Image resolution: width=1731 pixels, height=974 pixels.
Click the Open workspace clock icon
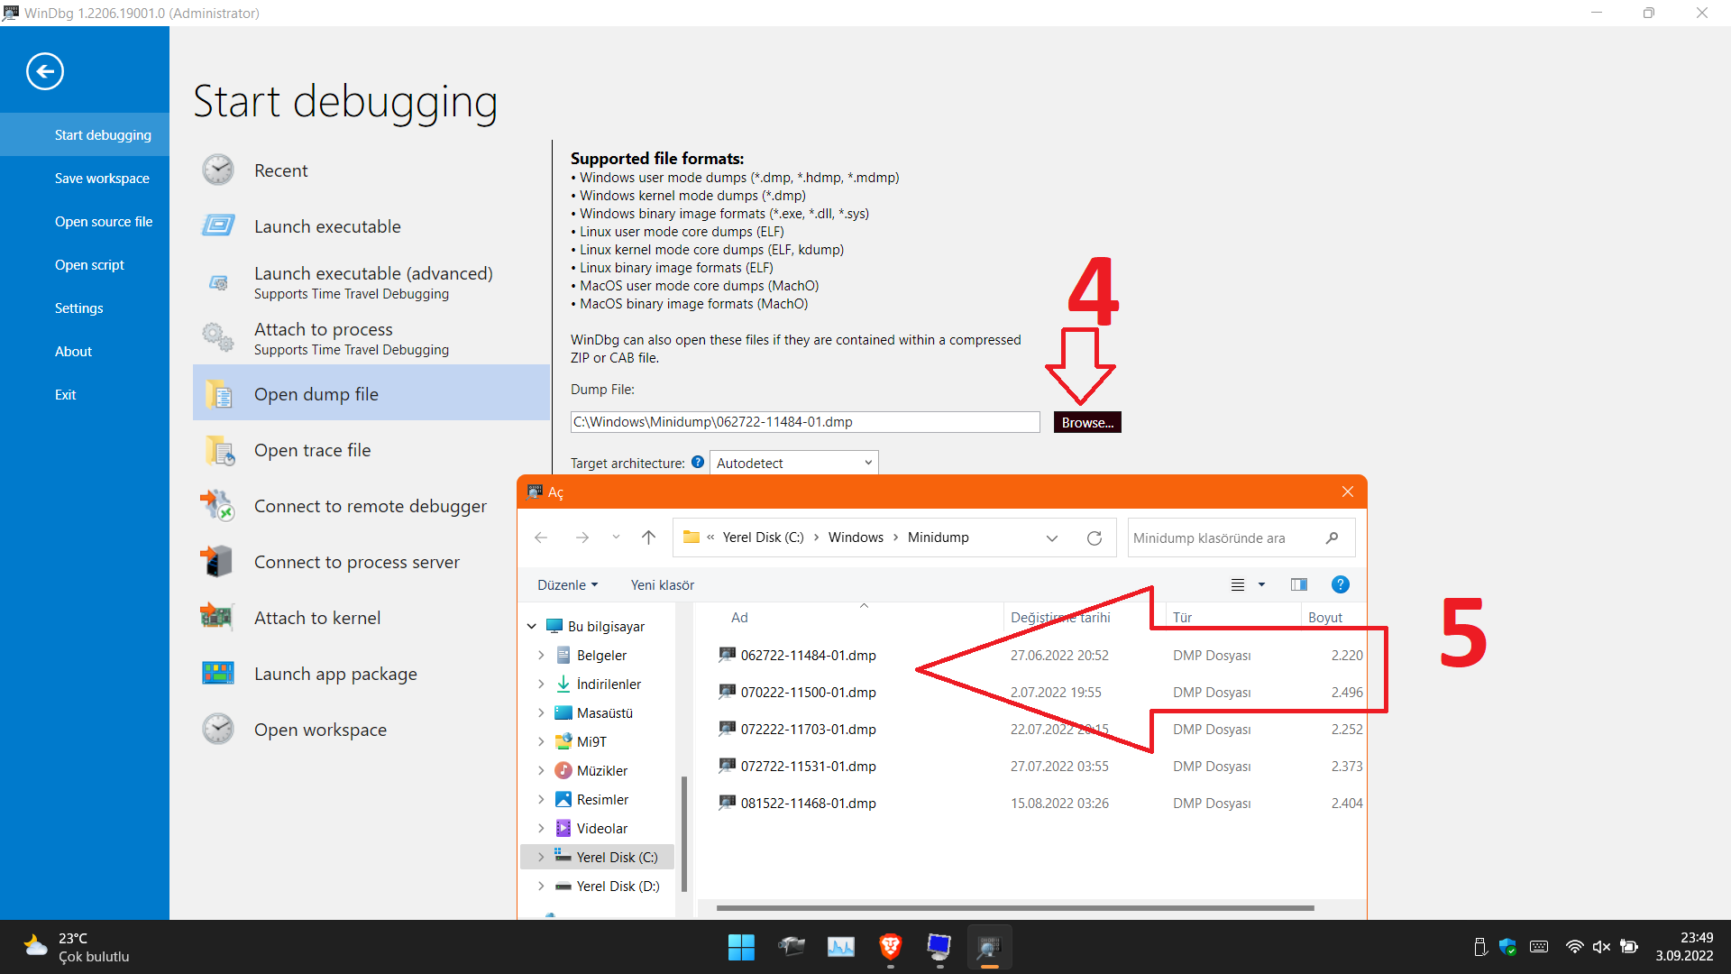pos(218,729)
